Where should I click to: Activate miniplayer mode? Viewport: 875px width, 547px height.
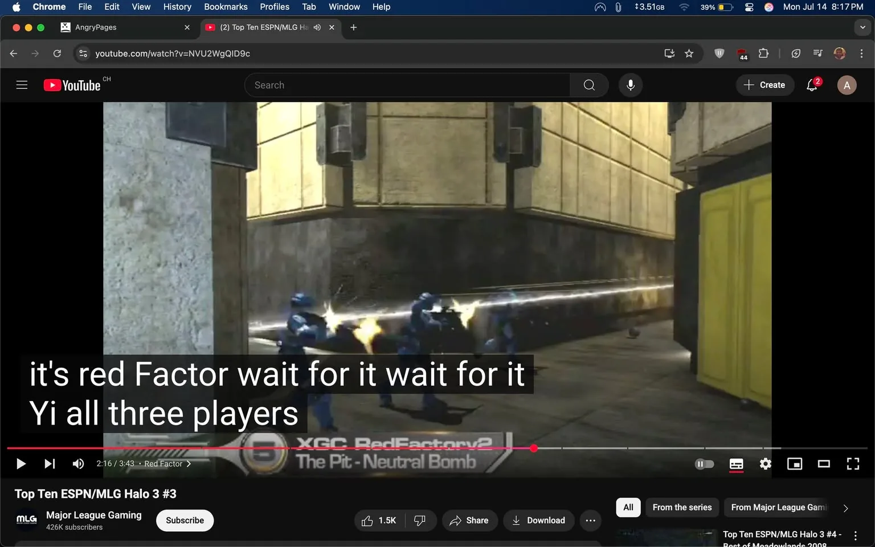click(794, 463)
